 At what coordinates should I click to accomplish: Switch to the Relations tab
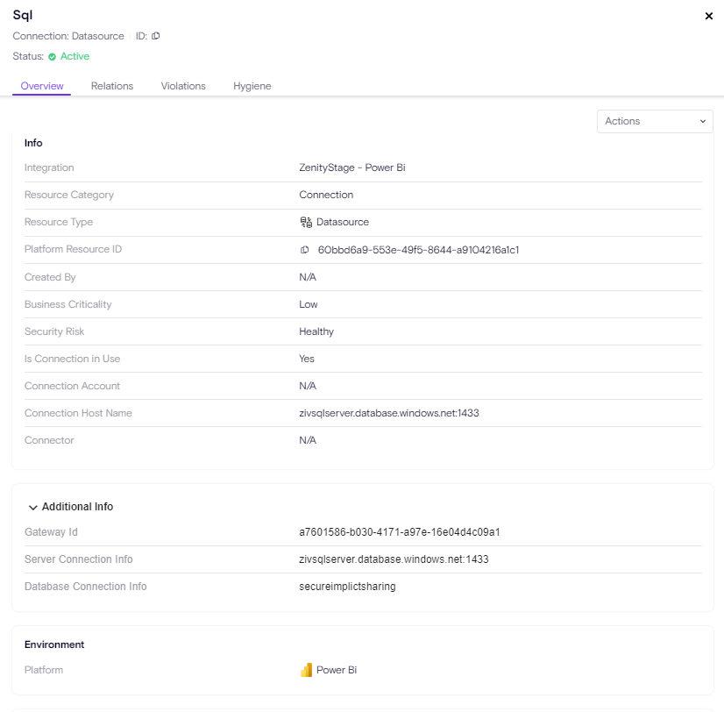(x=112, y=86)
